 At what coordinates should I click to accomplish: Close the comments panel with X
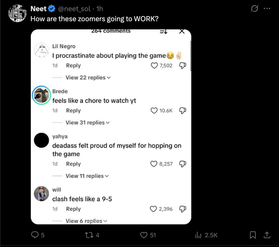click(x=182, y=32)
